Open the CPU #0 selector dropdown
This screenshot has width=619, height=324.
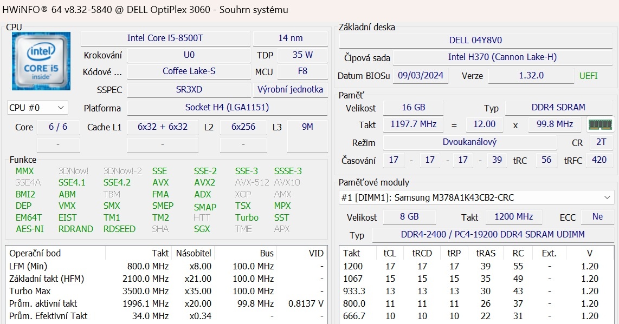(37, 108)
